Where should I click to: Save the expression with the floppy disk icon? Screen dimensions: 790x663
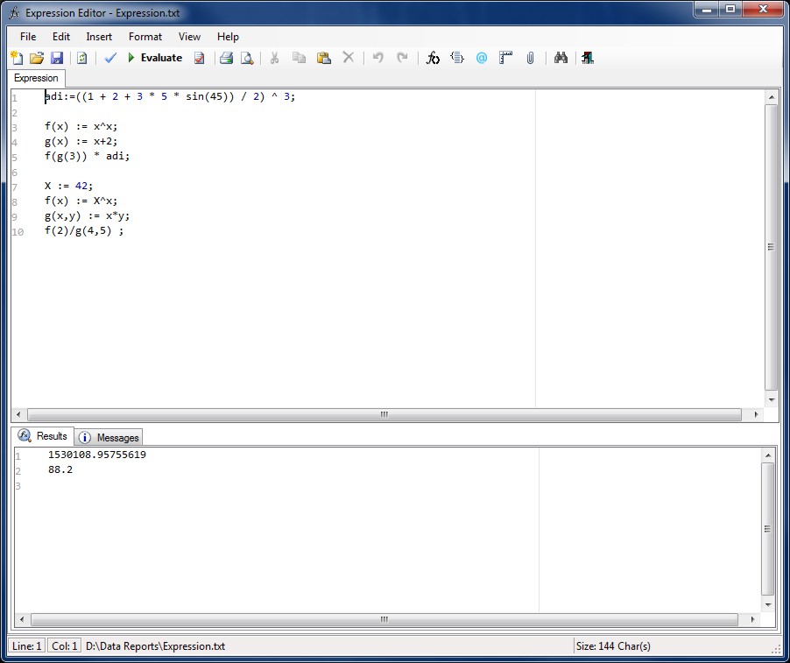[x=57, y=58]
